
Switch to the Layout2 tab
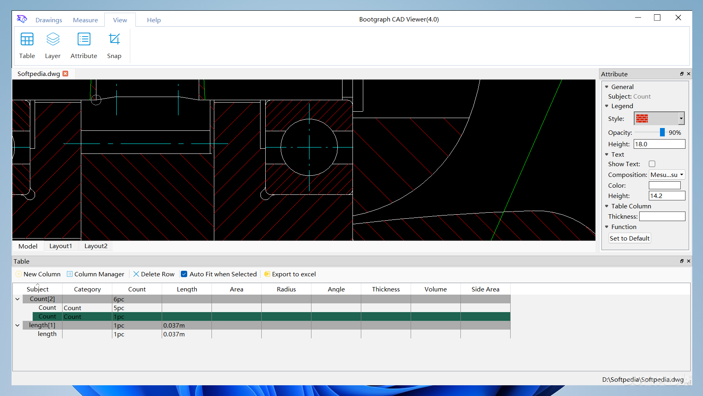click(x=96, y=246)
